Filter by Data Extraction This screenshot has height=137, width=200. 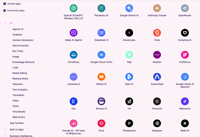click(21, 45)
